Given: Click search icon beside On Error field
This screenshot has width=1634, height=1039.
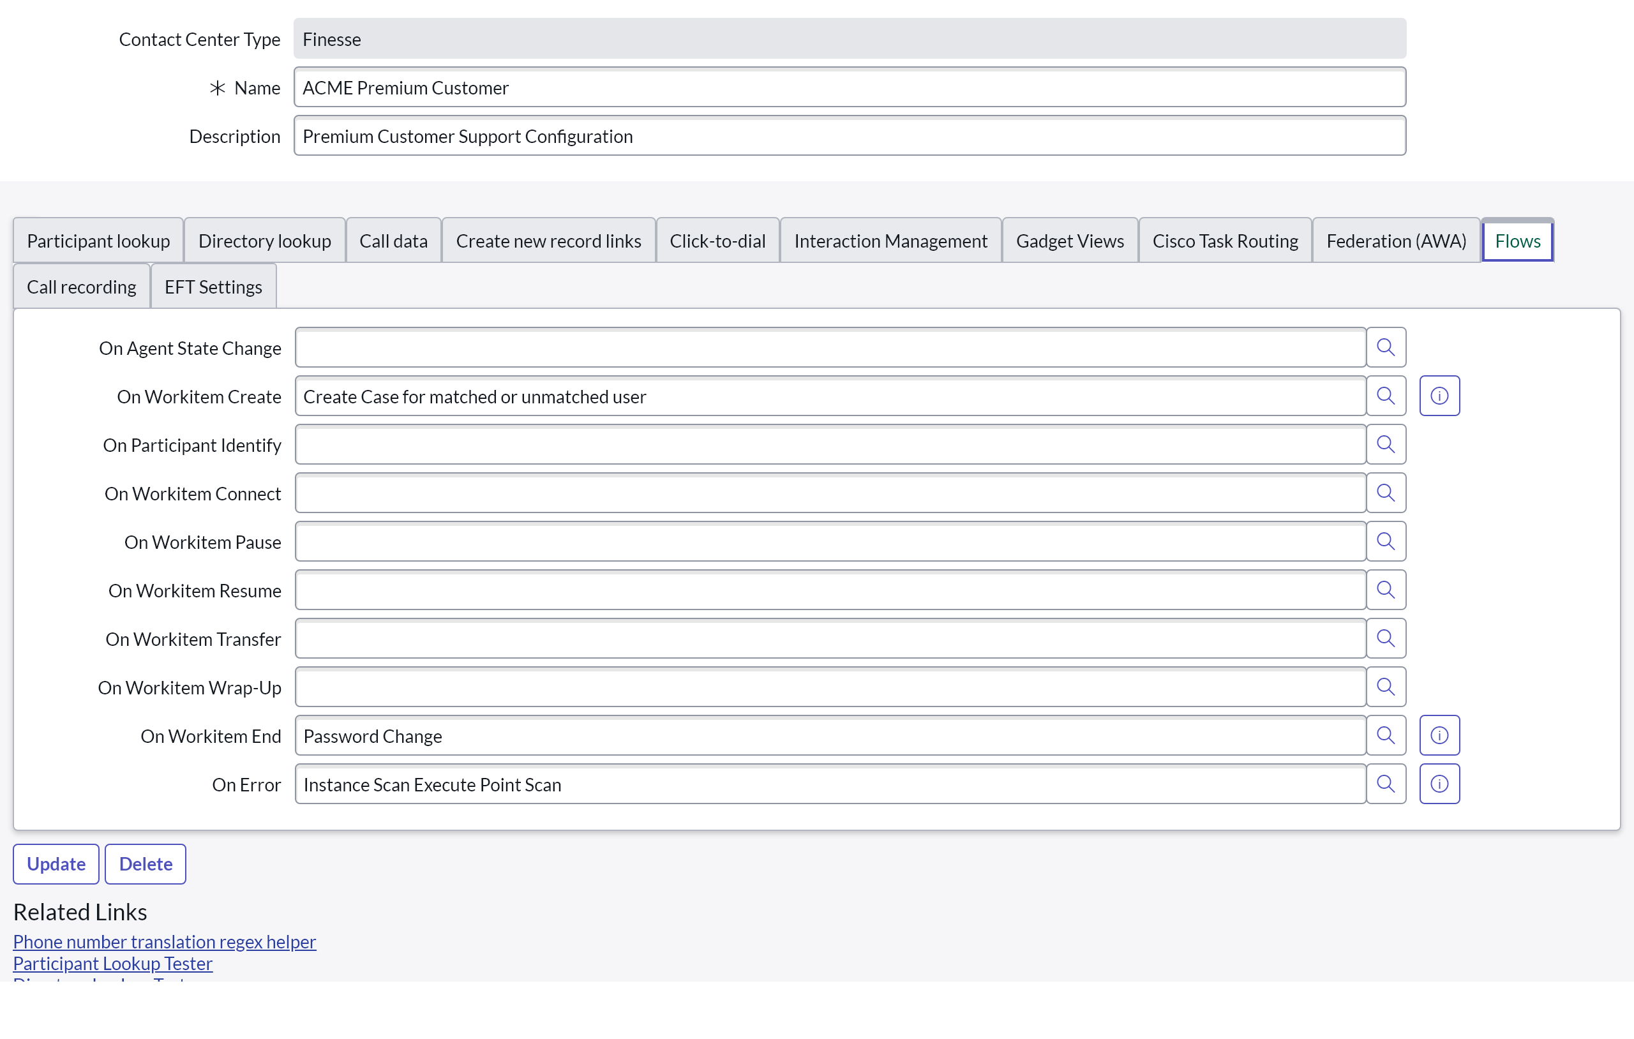Looking at the screenshot, I should point(1385,784).
